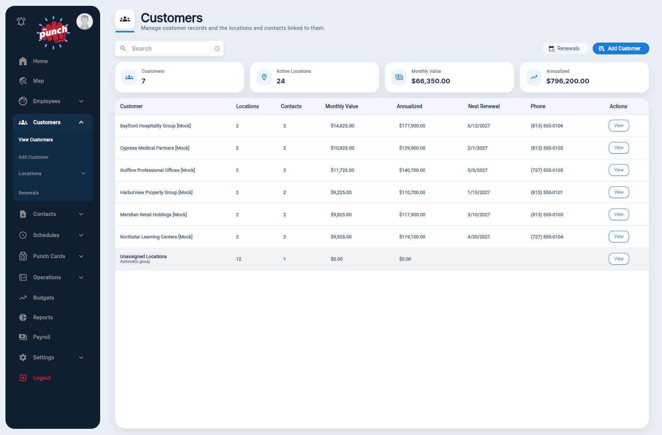Click the Renewals button
Screen dimensions: 662x435
click(x=565, y=48)
